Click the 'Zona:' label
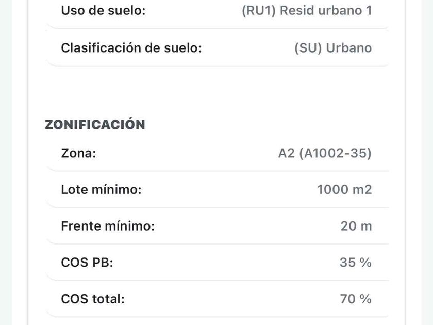The image size is (433, 325). pos(78,154)
